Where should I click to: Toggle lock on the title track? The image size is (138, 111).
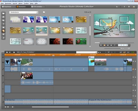coord(135,90)
